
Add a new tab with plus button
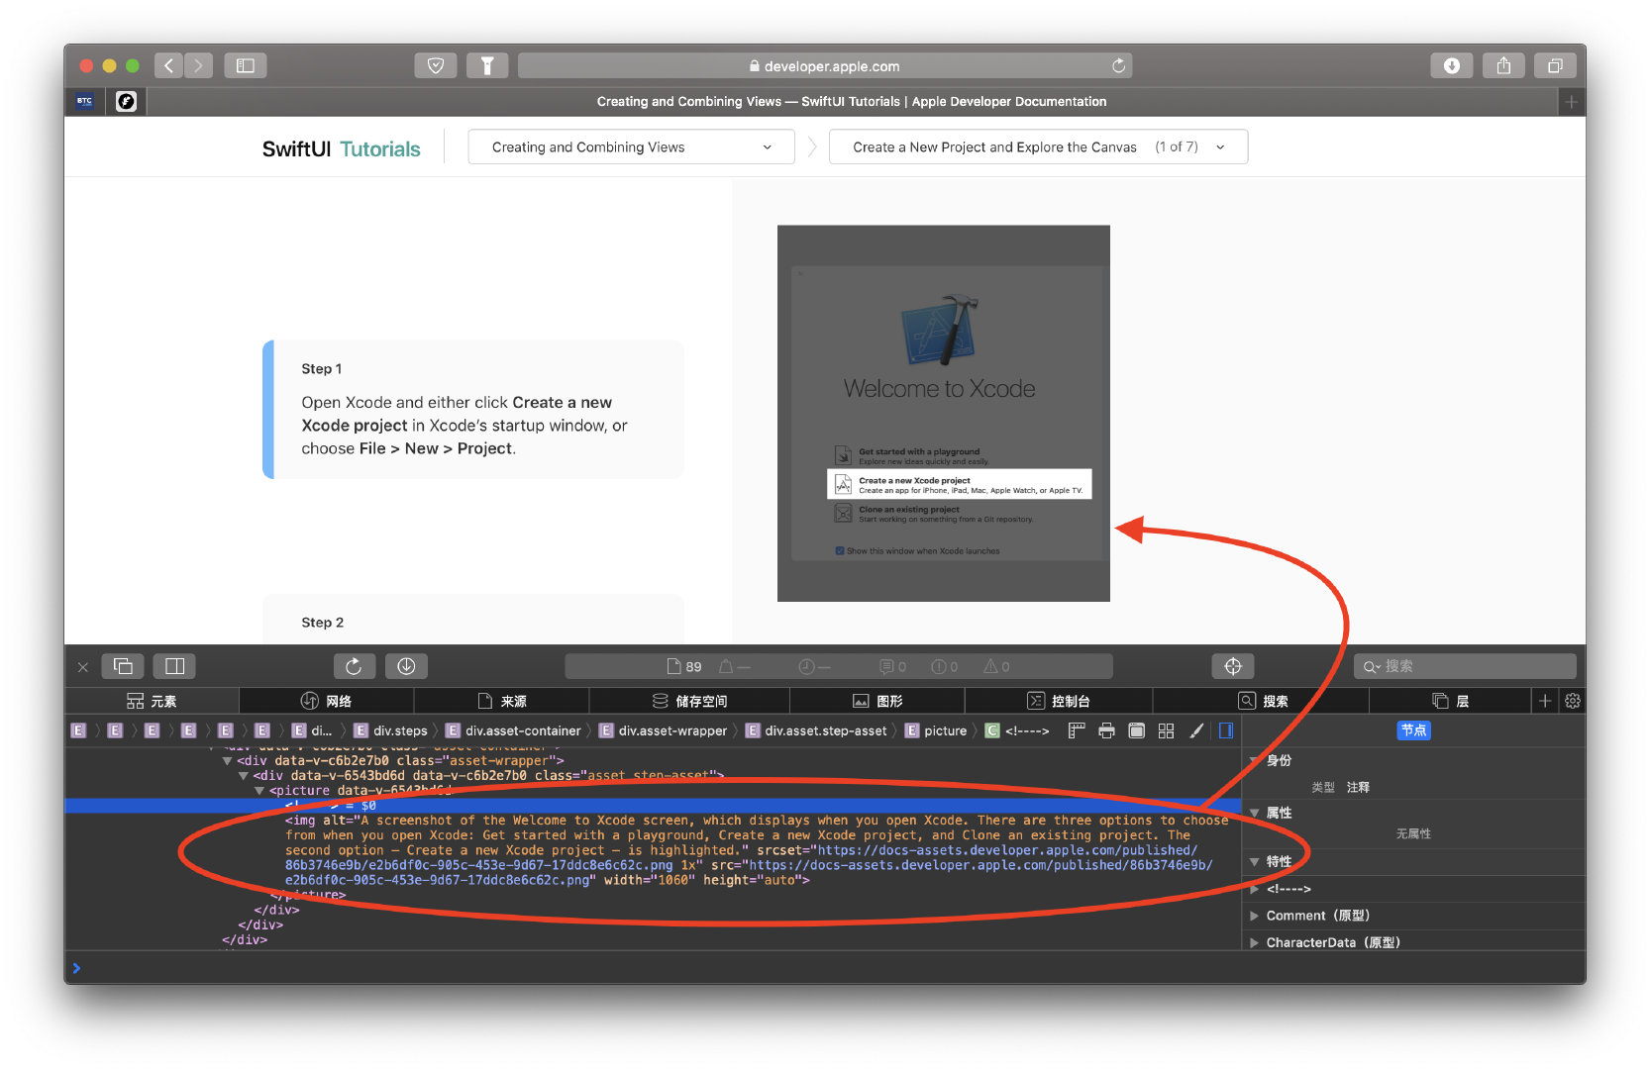coord(1571,101)
